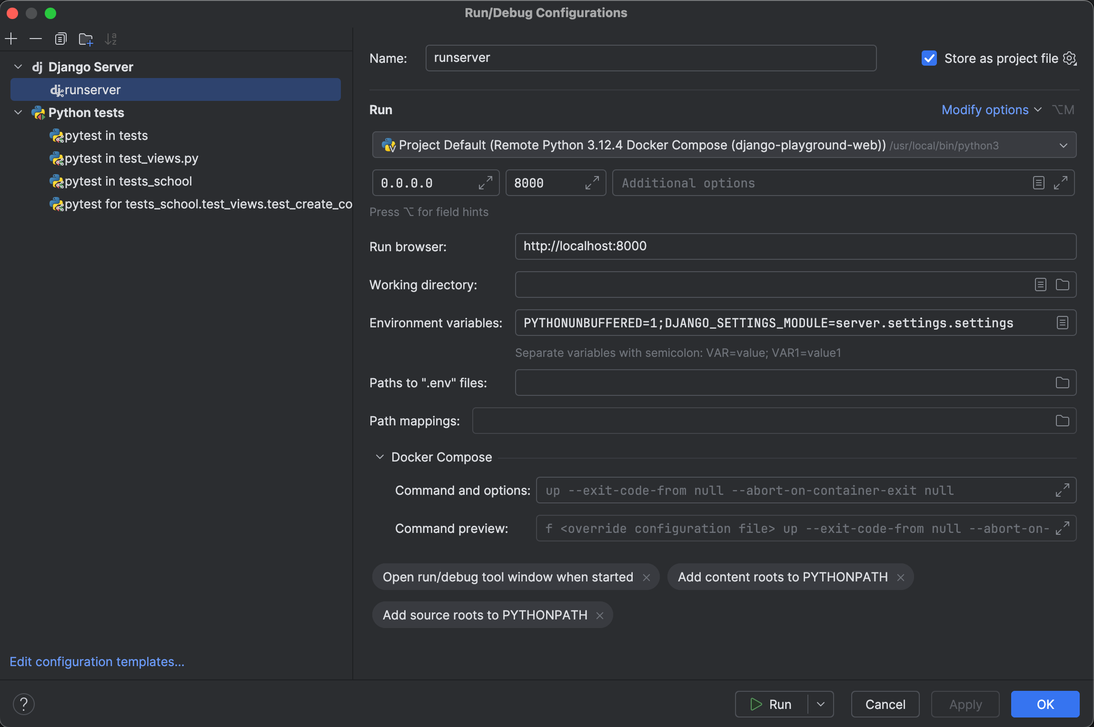Open the Modify options menu
Image resolution: width=1094 pixels, height=727 pixels.
991,110
